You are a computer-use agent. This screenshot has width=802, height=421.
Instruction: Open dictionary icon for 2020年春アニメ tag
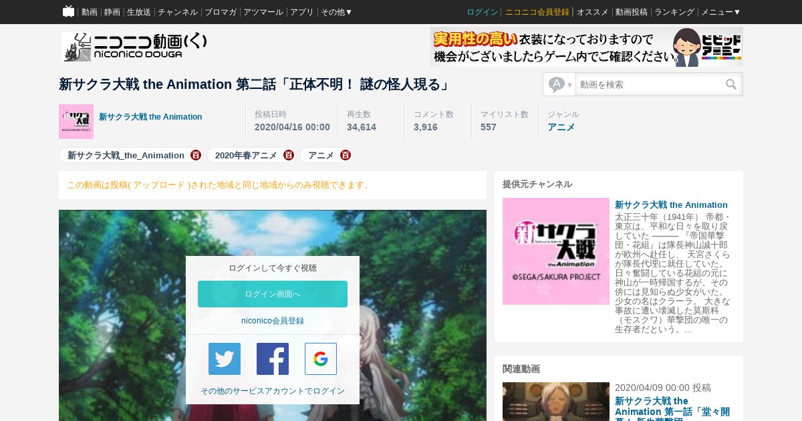click(289, 155)
